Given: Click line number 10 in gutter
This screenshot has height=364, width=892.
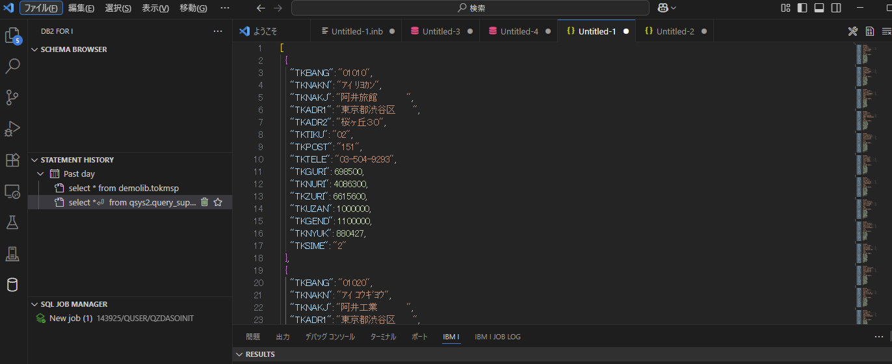Looking at the screenshot, I should tap(258, 159).
